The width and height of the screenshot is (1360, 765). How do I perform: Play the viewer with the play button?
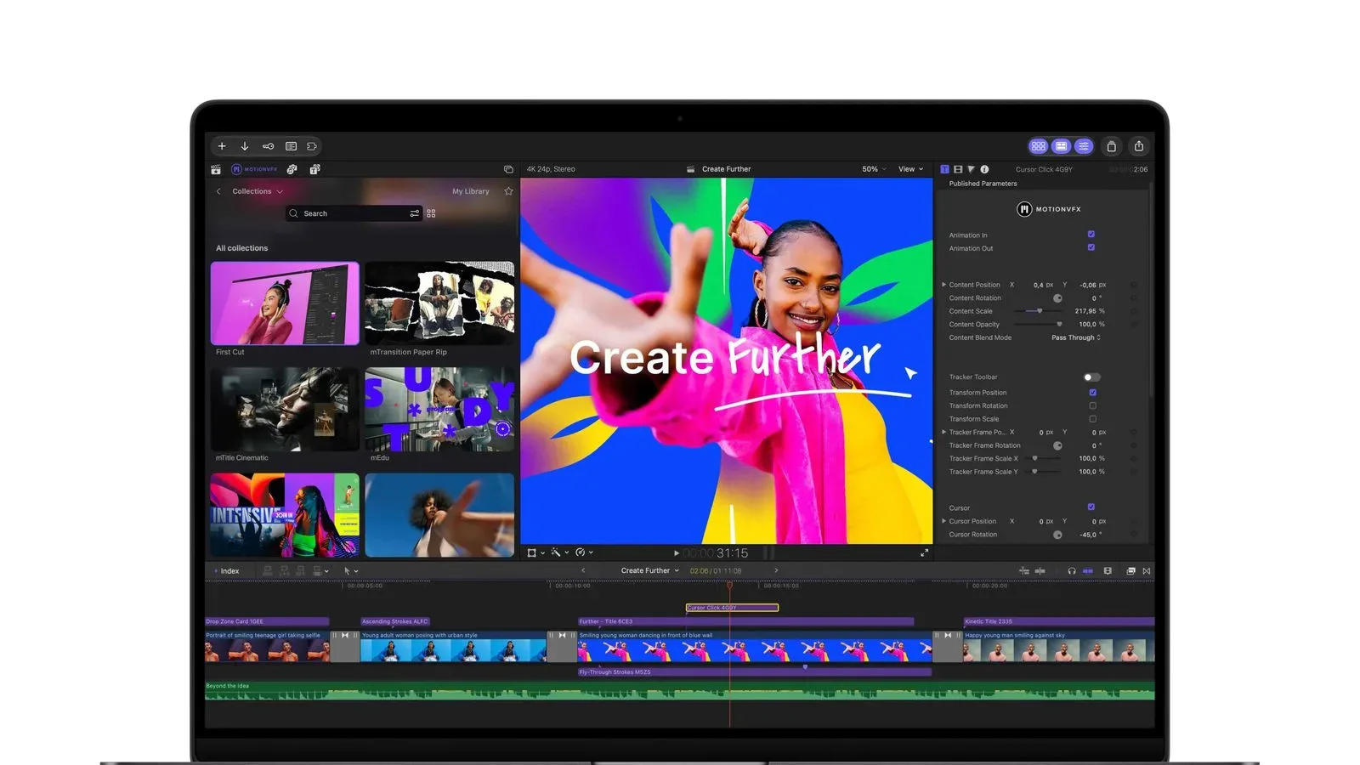point(677,553)
